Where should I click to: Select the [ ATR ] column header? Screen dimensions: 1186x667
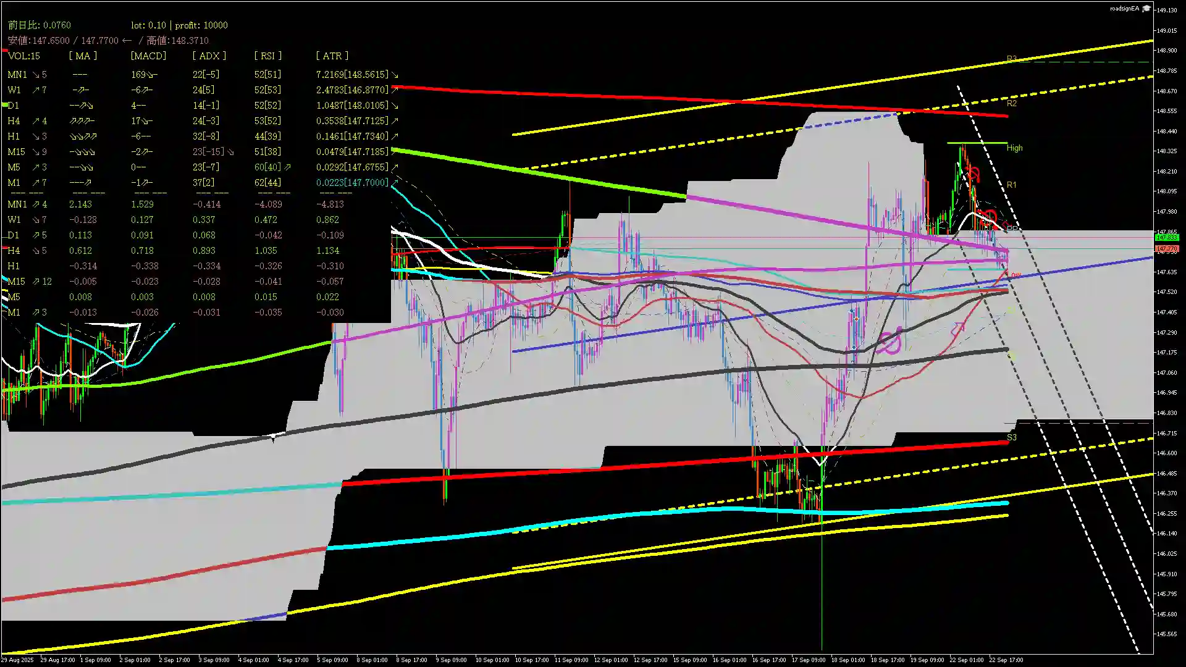332,56
